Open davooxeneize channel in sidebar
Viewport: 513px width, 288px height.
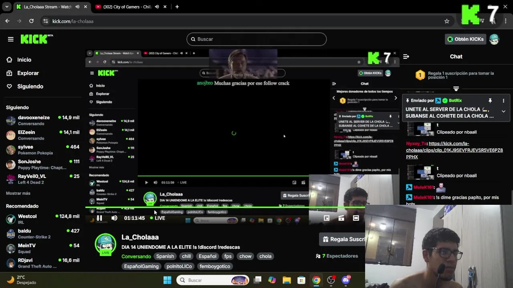tap(42, 120)
